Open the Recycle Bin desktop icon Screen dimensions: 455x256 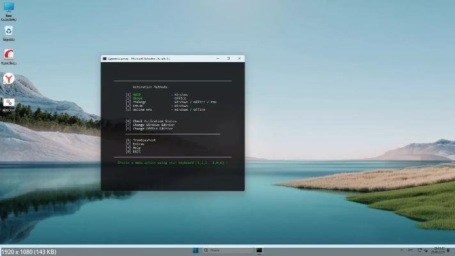[9, 33]
